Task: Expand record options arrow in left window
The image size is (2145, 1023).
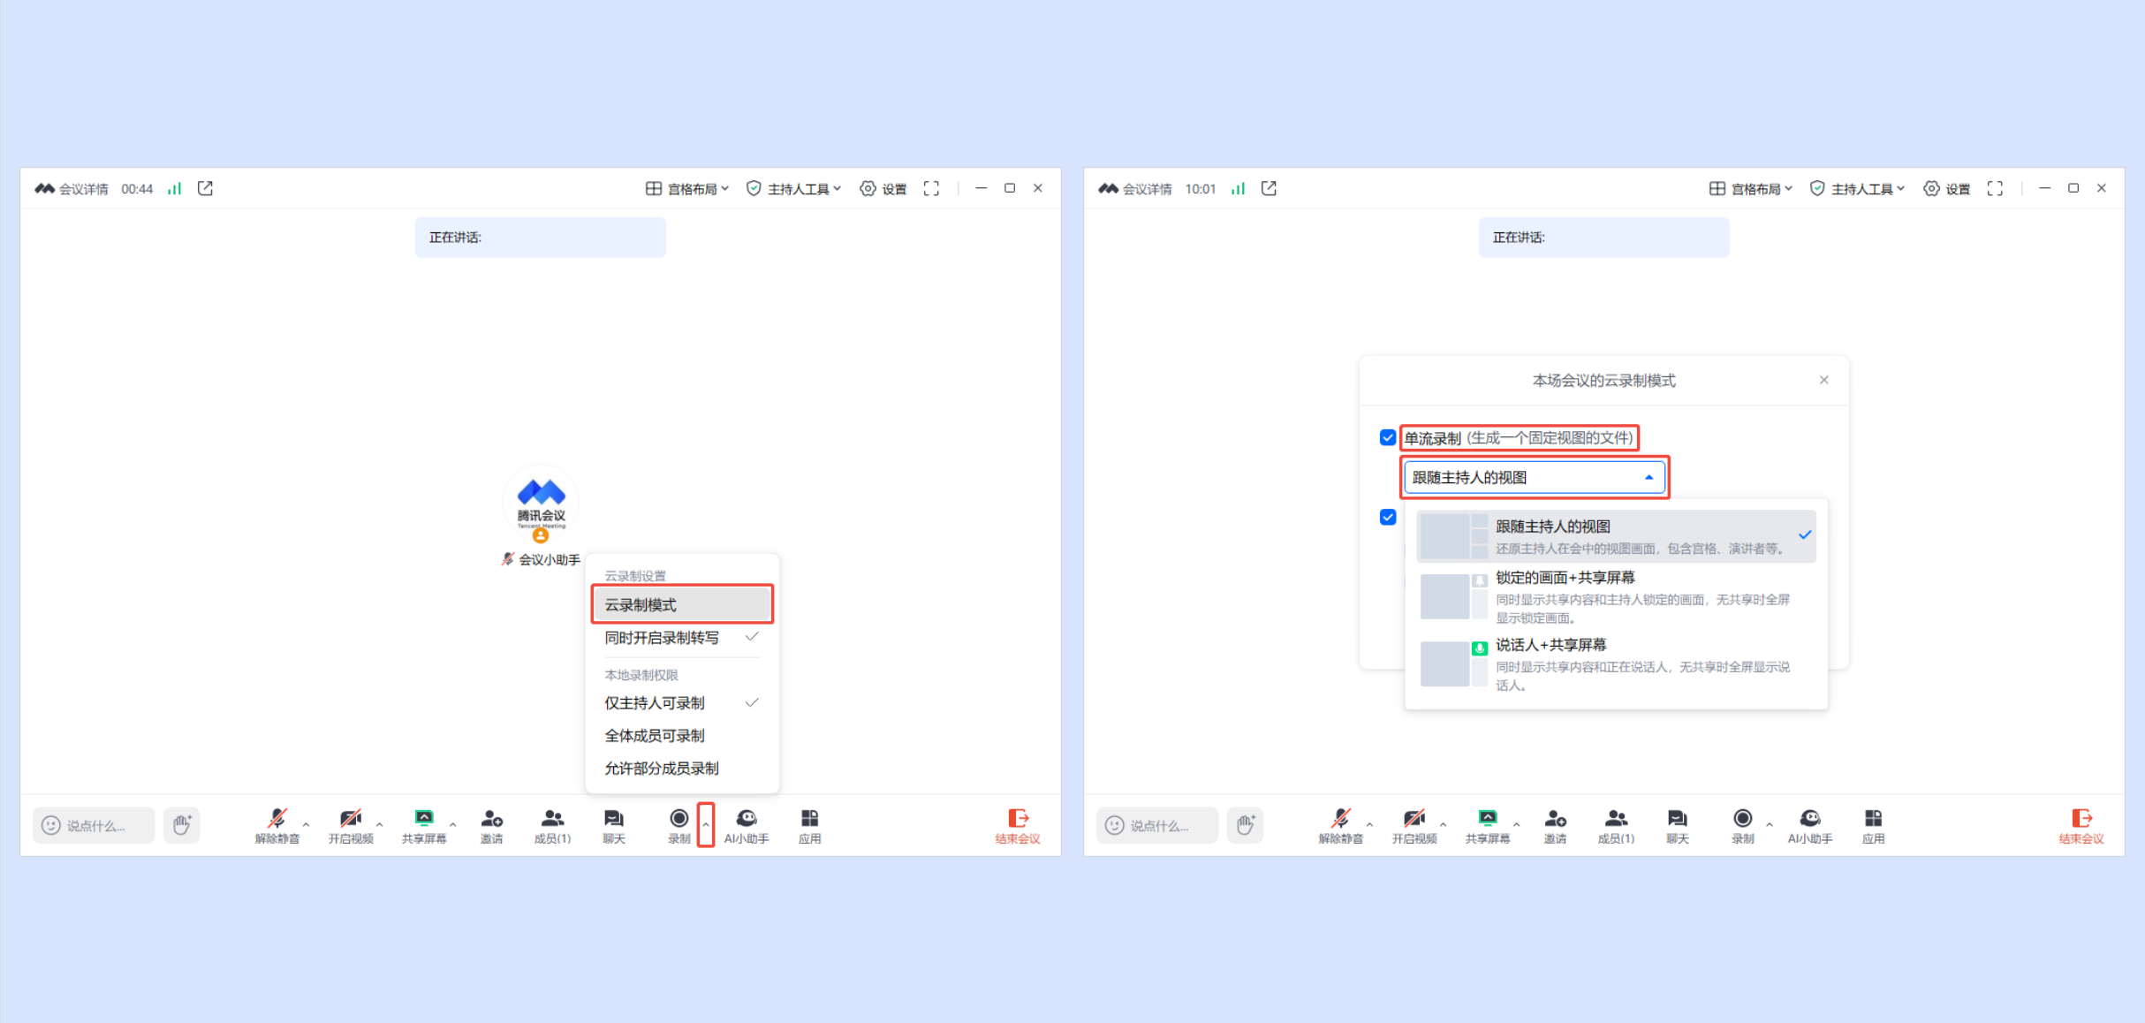Action: pyautogui.click(x=705, y=824)
